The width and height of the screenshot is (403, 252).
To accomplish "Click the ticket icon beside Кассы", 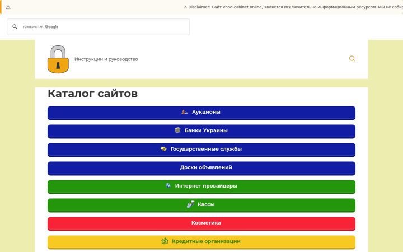I will [190, 204].
